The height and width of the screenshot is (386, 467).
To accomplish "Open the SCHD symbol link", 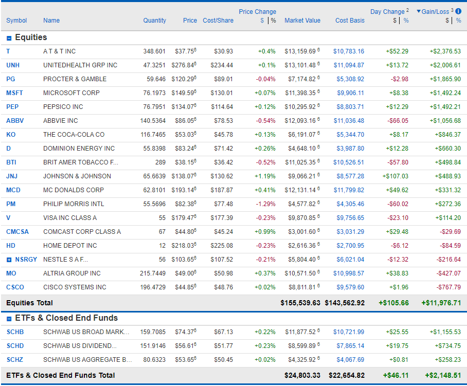I will coord(15,346).
